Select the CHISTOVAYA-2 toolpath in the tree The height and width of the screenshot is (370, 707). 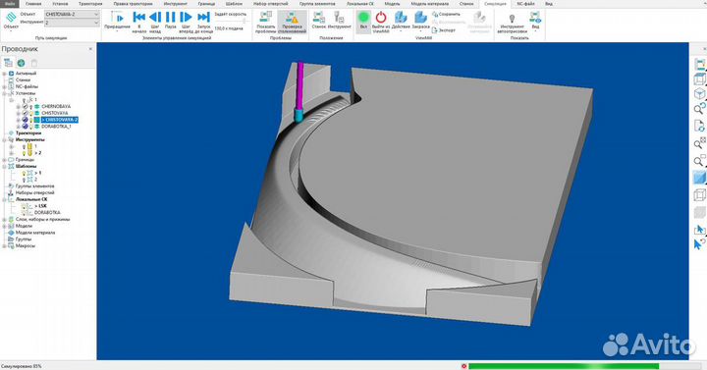click(60, 120)
